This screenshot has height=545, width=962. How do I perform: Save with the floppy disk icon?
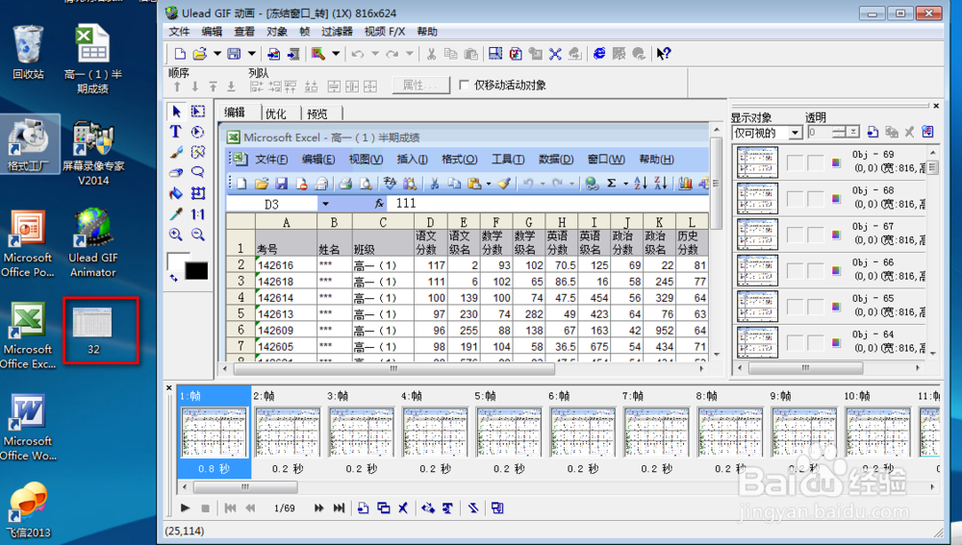click(x=234, y=54)
